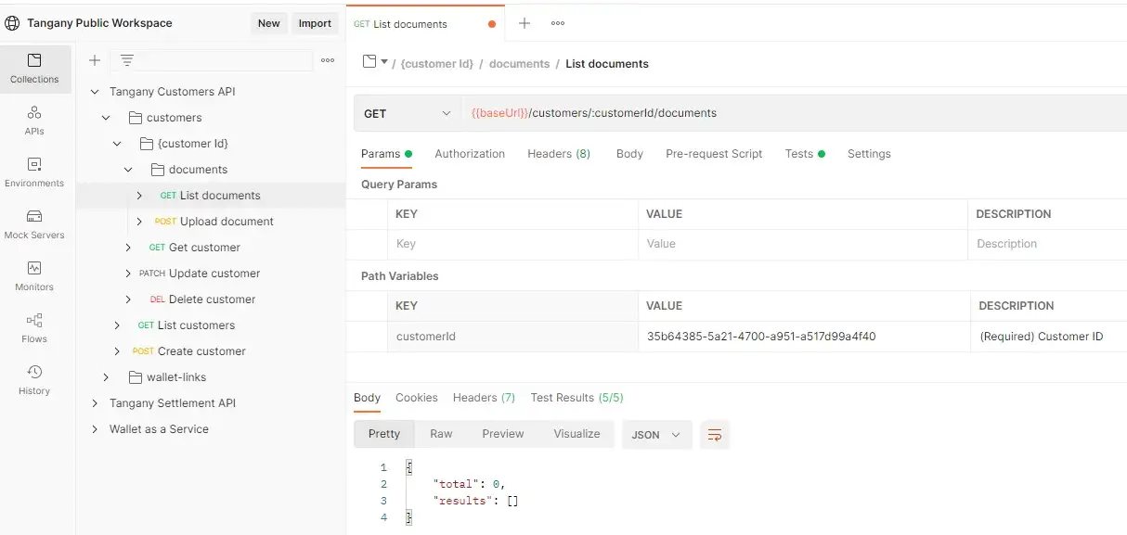Open the Collections sidebar panel
The image size is (1127, 535).
point(34,70)
